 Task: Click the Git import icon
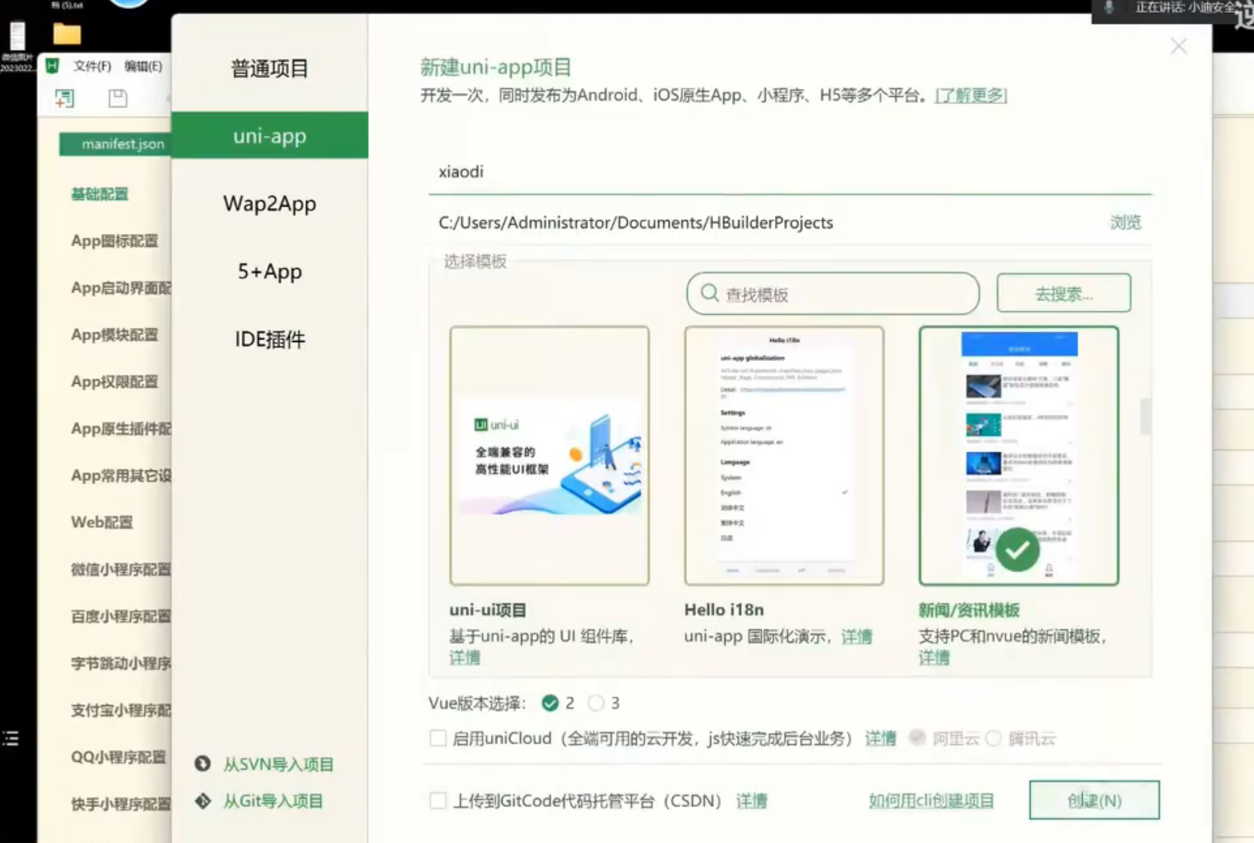point(203,801)
